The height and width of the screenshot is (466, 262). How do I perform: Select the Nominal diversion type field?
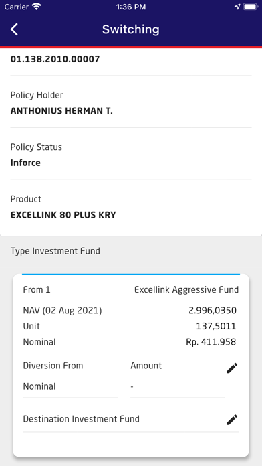pyautogui.click(x=70, y=386)
